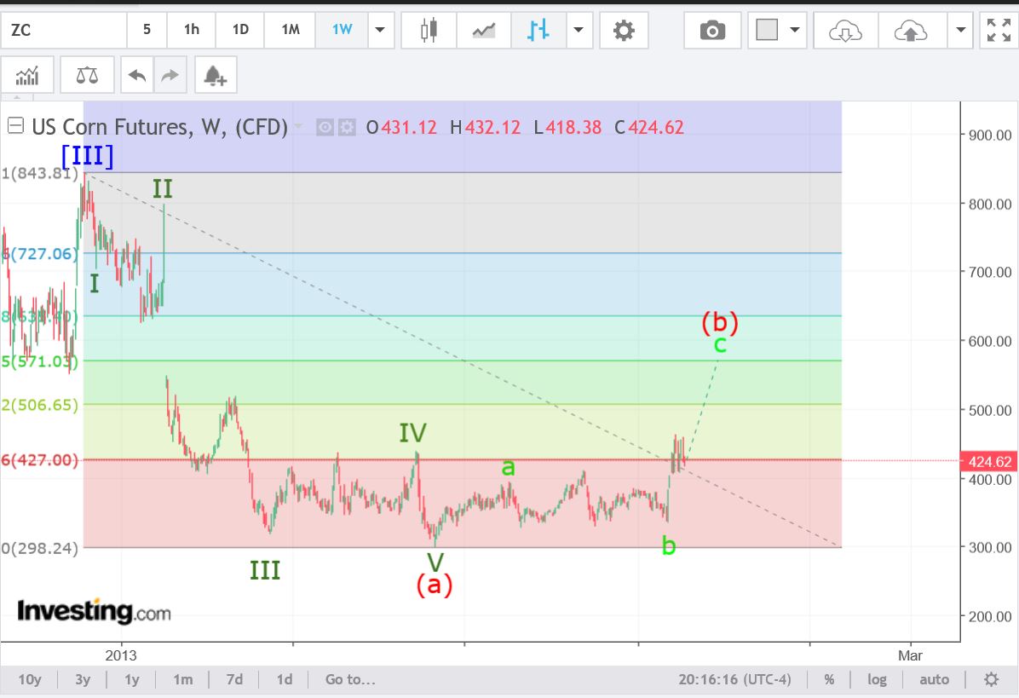Switch to the 3y date range
Image resolution: width=1019 pixels, height=698 pixels.
83,679
